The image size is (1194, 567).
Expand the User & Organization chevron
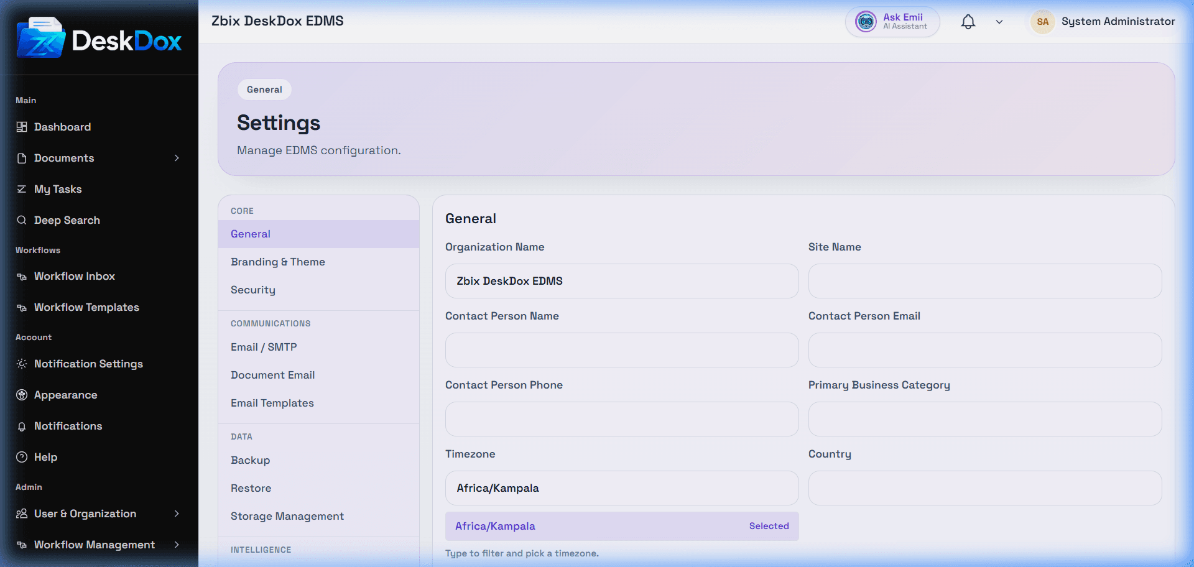click(x=177, y=514)
